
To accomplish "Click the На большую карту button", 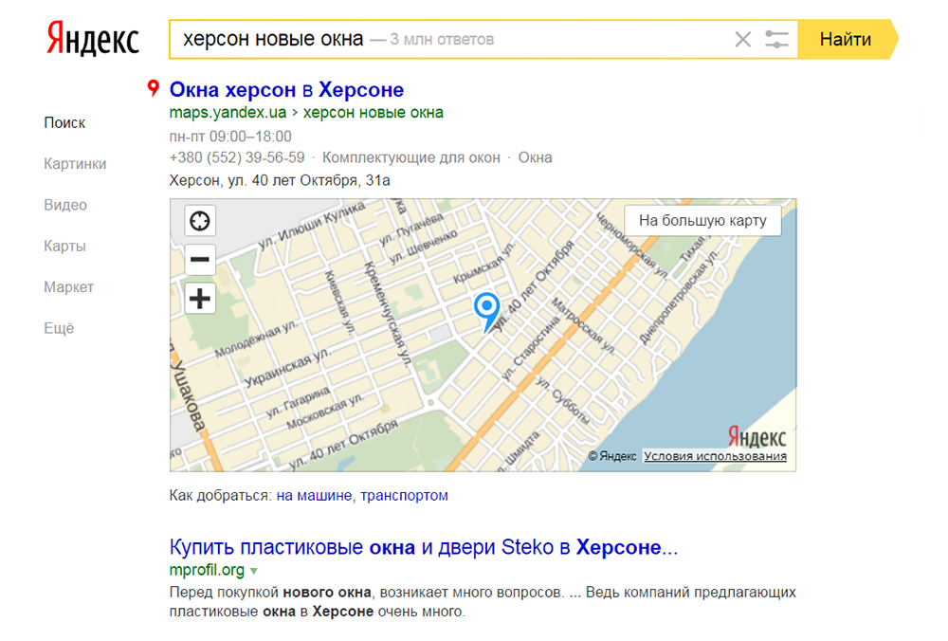I will click(x=702, y=220).
